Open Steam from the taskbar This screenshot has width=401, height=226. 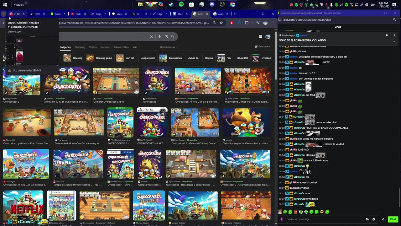pyautogui.click(x=171, y=4)
